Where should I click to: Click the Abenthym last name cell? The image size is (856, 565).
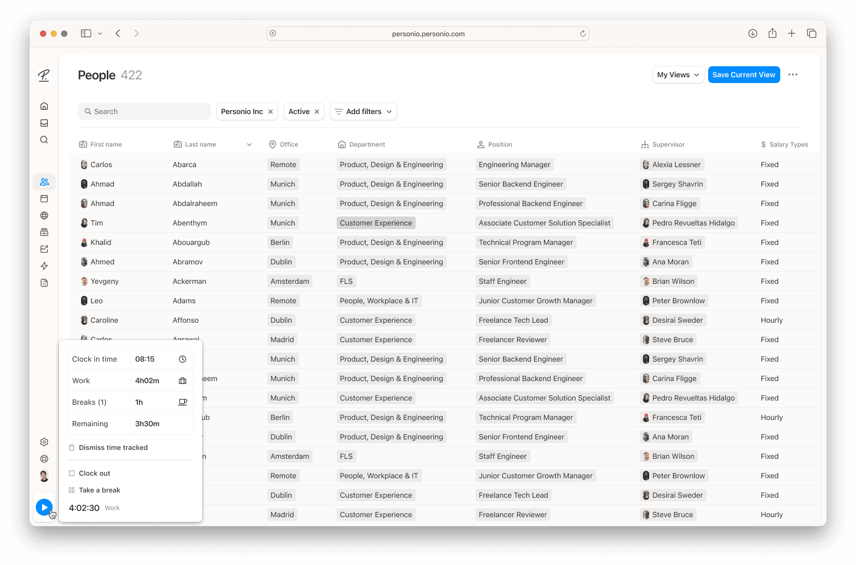(x=190, y=223)
